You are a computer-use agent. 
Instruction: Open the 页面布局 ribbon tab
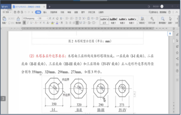pos(54,12)
